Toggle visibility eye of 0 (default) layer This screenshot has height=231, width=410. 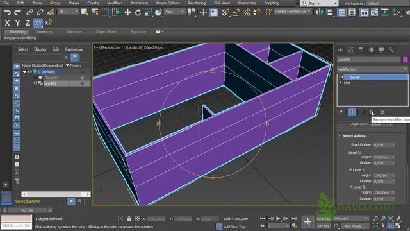(29, 71)
